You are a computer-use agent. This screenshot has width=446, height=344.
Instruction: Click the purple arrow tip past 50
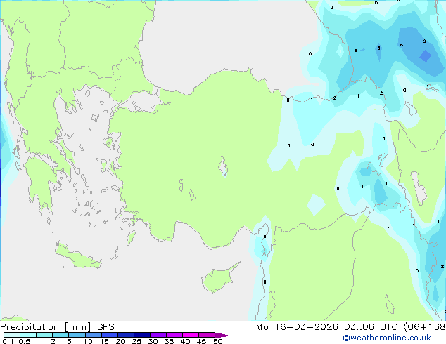[x=223, y=335]
